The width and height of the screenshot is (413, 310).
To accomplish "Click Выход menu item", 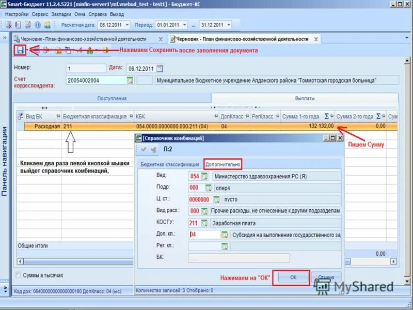I will (117, 14).
